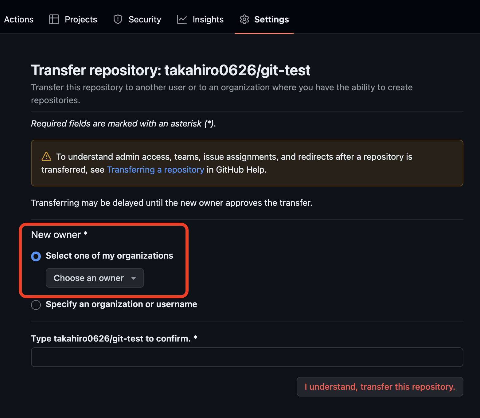This screenshot has height=418, width=480.
Task: Click the 'Select one of my organizations' label text
Action: [109, 256]
